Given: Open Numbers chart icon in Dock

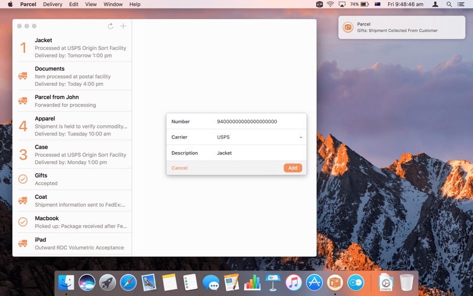Looking at the screenshot, I should (252, 282).
